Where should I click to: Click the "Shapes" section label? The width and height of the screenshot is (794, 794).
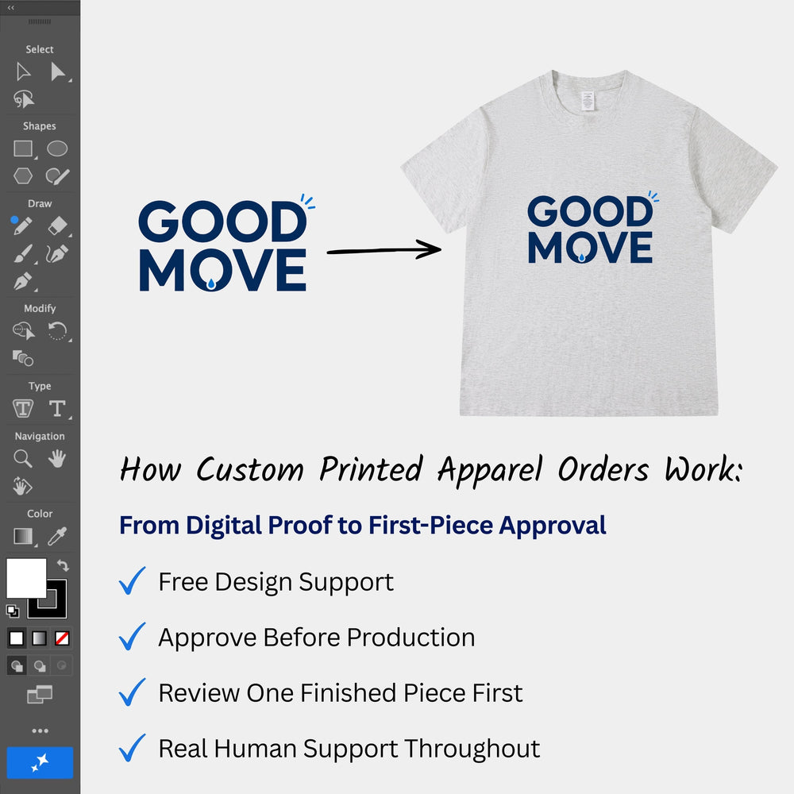coord(40,126)
